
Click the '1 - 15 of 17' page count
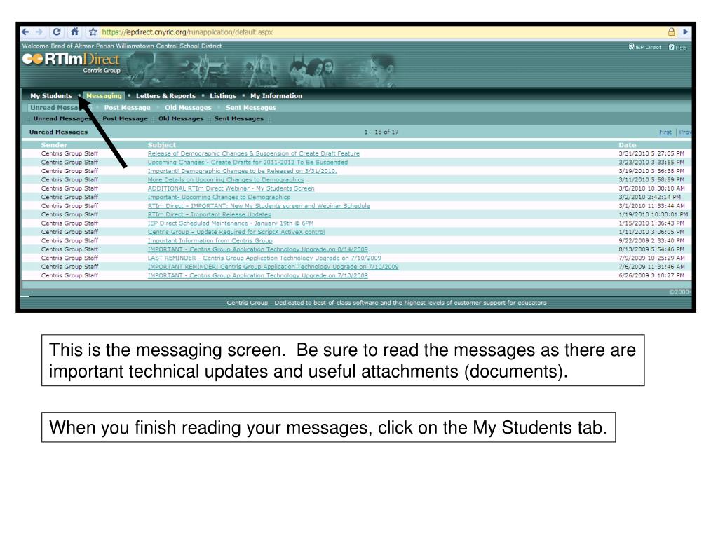point(381,132)
